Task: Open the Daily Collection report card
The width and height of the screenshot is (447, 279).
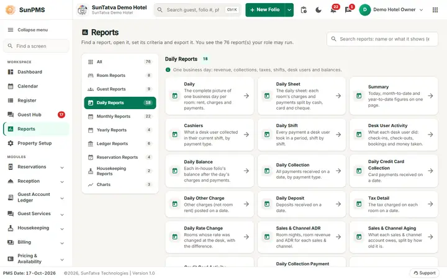Action: tap(302, 171)
